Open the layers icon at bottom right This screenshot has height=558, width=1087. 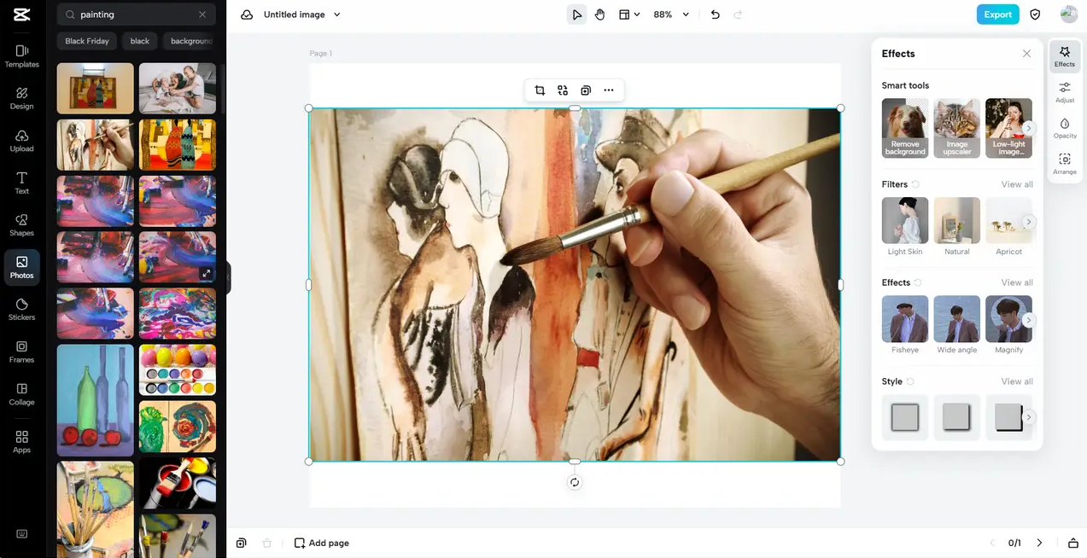(x=1073, y=543)
